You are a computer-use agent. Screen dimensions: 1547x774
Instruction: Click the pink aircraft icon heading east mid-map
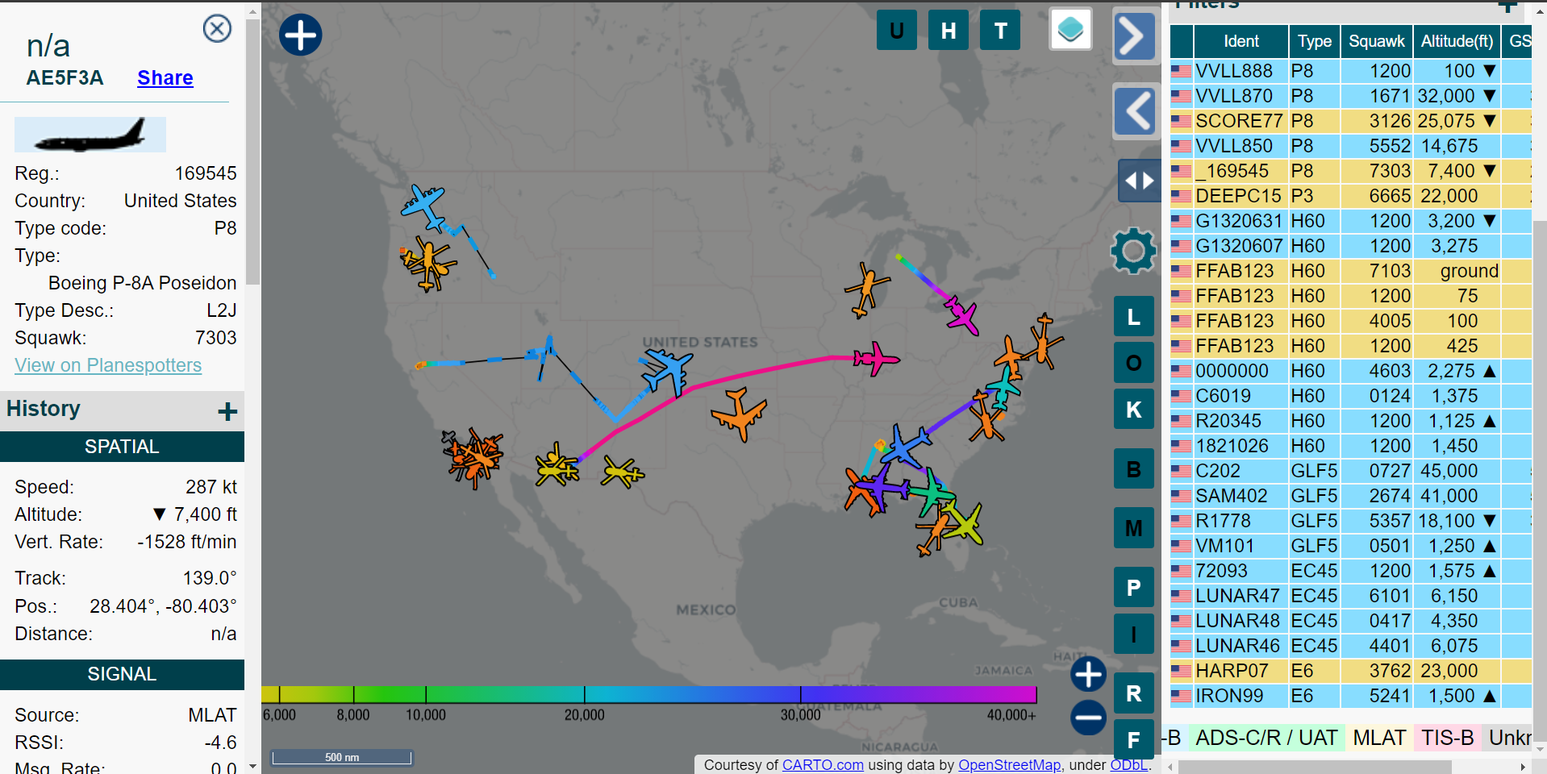[876, 358]
